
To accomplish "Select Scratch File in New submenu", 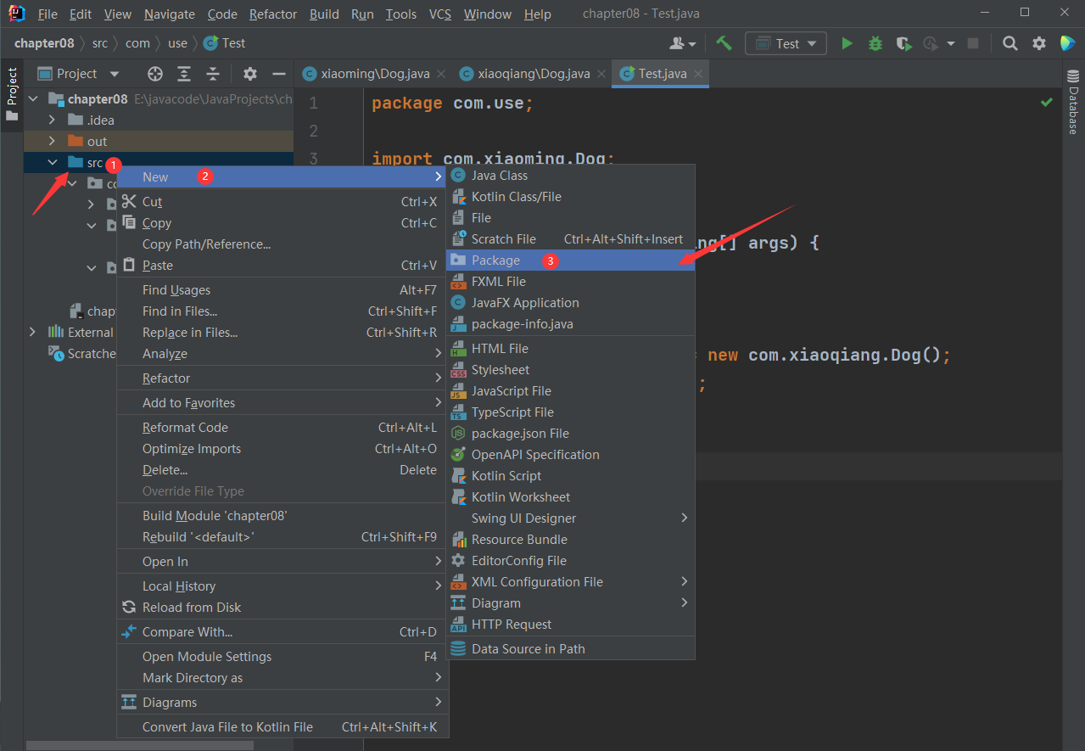I will coord(570,239).
